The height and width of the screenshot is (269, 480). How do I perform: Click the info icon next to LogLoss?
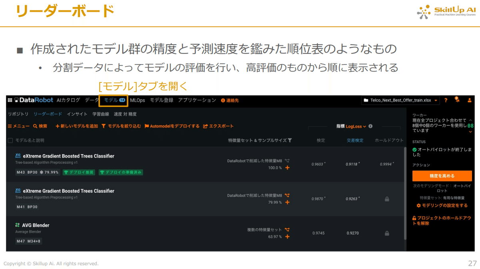(371, 126)
